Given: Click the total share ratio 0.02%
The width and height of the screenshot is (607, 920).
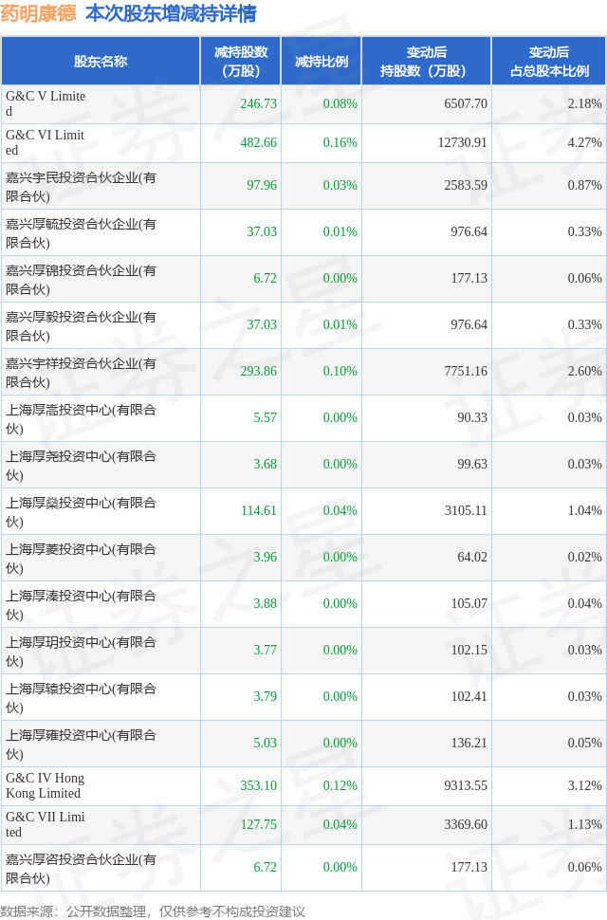Looking at the screenshot, I should 585,557.
